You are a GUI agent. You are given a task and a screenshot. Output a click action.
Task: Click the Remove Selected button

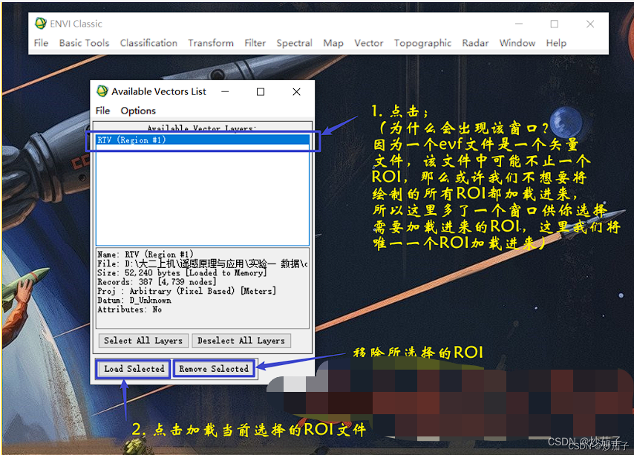coord(214,368)
